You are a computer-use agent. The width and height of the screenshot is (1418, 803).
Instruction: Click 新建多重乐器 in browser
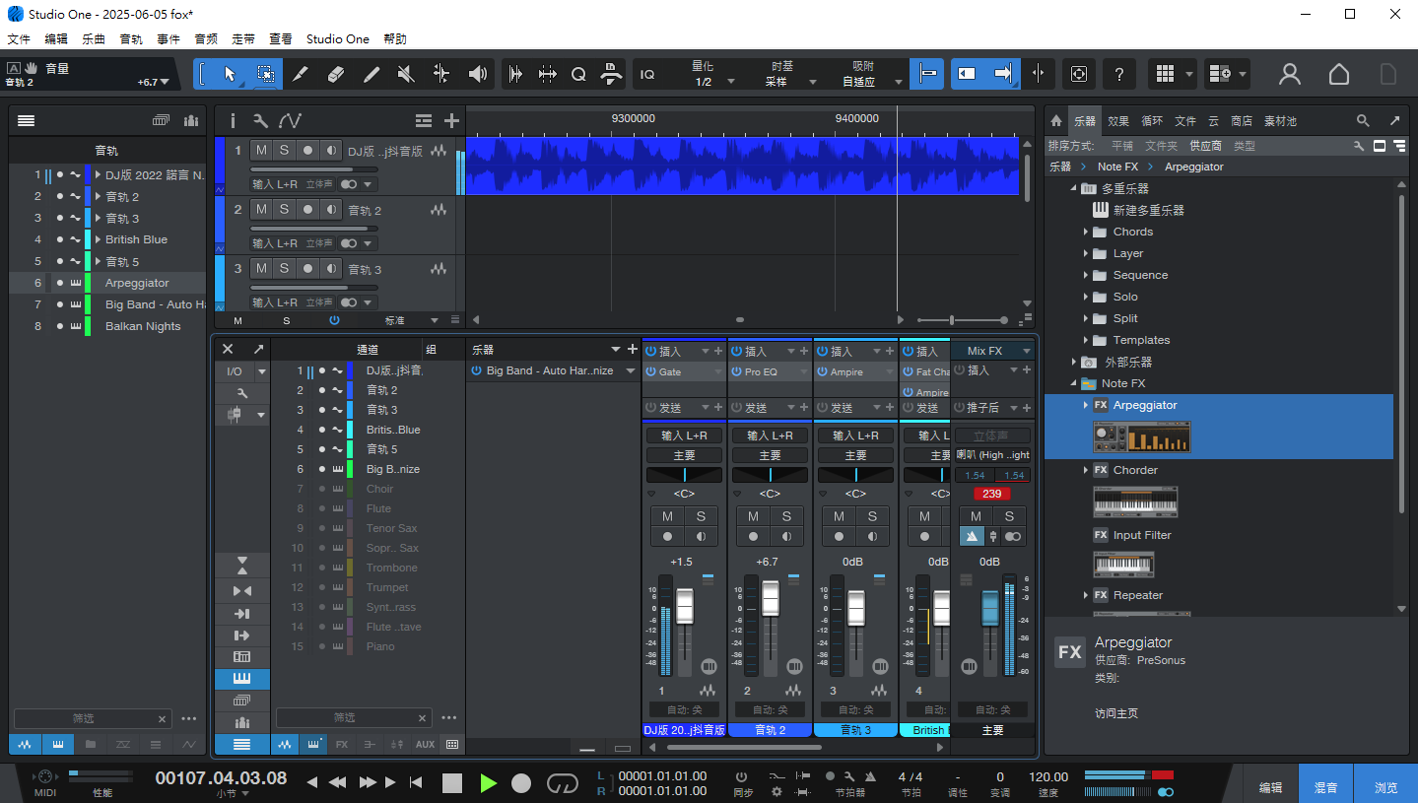click(1149, 211)
